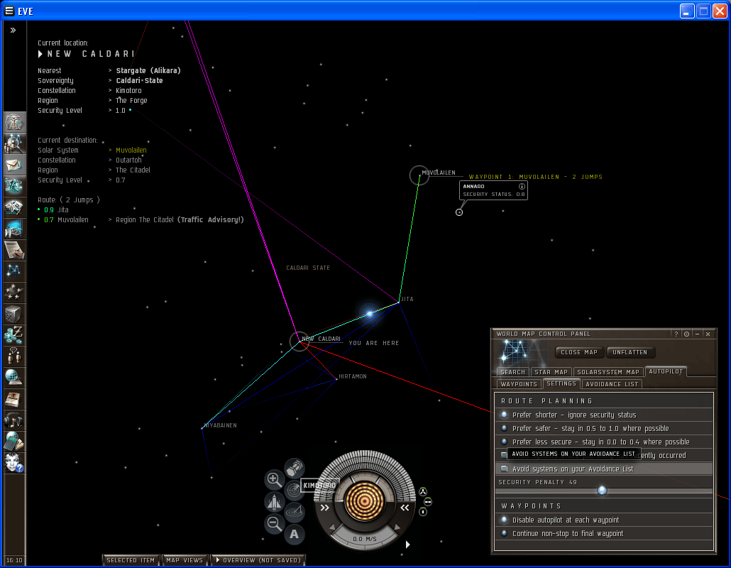
Task: Open the directional scanner dish icon
Action: point(293,510)
